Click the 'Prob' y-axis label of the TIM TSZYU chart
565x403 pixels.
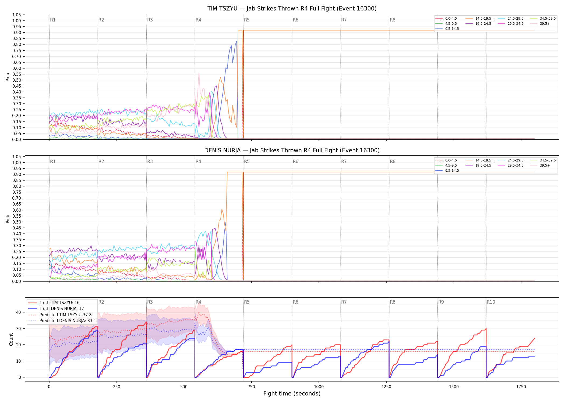tap(8, 77)
